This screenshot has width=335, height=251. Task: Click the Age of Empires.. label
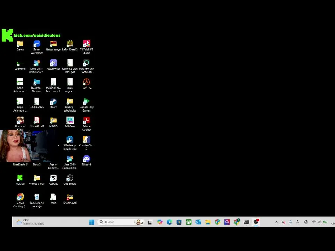53,166
